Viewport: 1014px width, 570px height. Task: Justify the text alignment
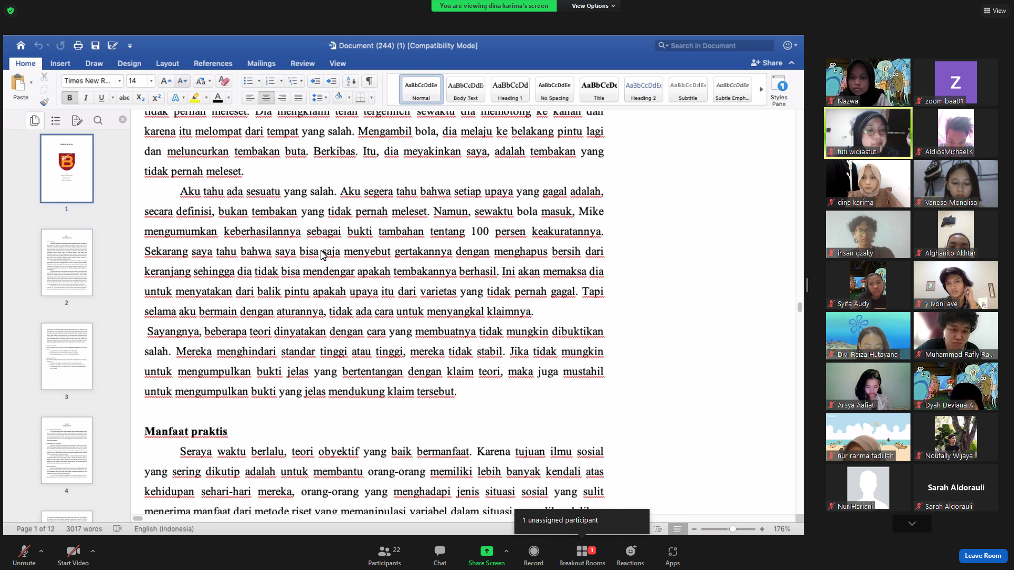click(298, 98)
